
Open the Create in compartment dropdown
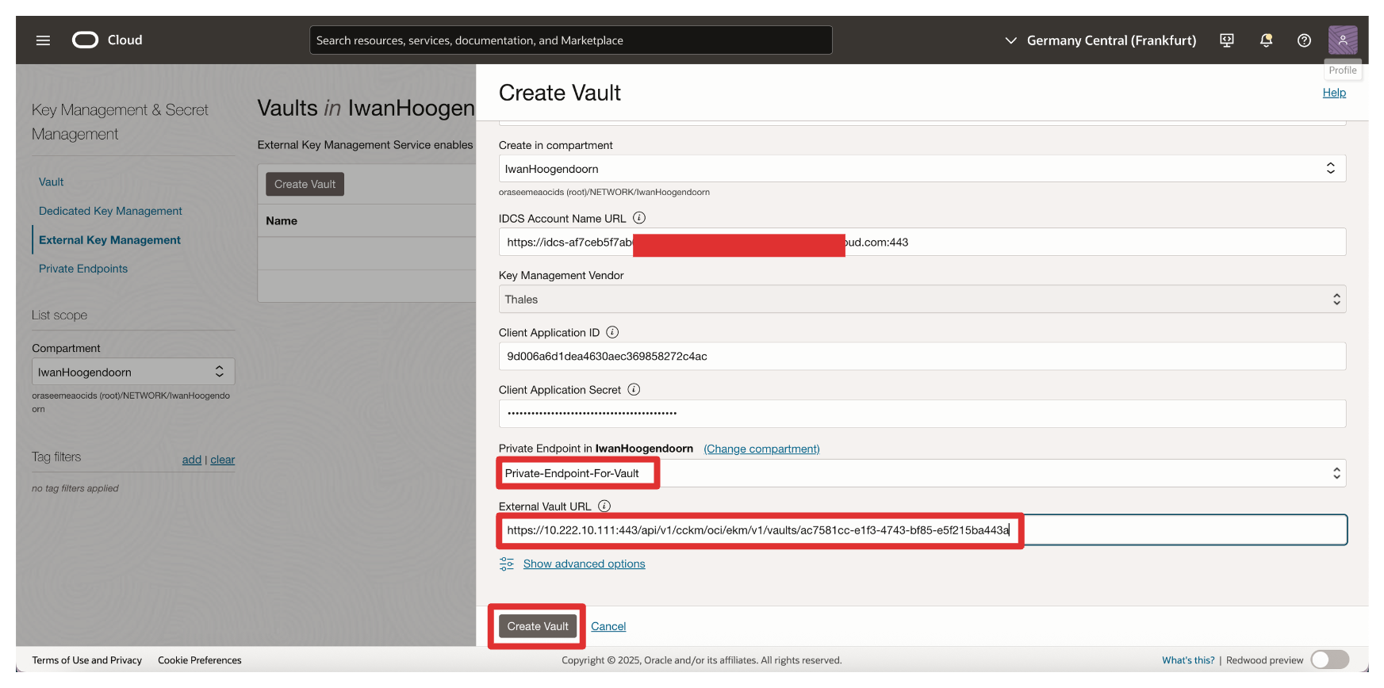922,169
